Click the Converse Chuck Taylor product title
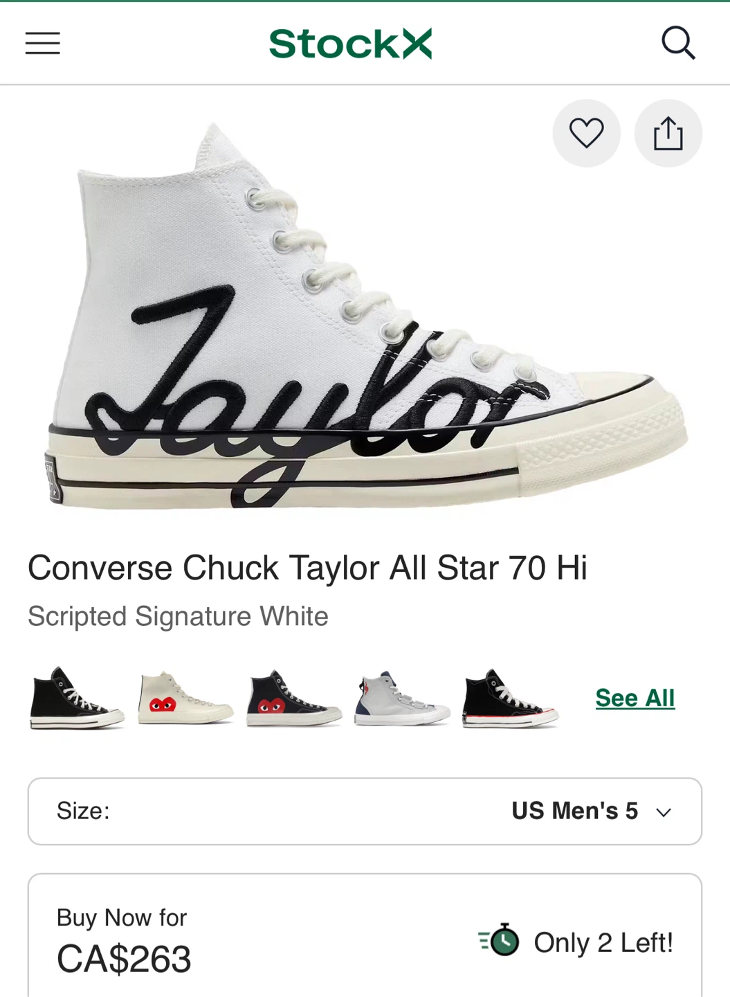The width and height of the screenshot is (730, 997). (307, 568)
